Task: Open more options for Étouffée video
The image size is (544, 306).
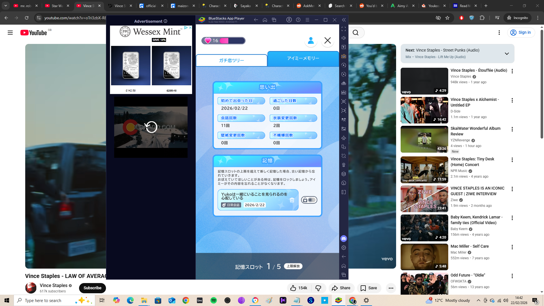Action: (x=512, y=71)
